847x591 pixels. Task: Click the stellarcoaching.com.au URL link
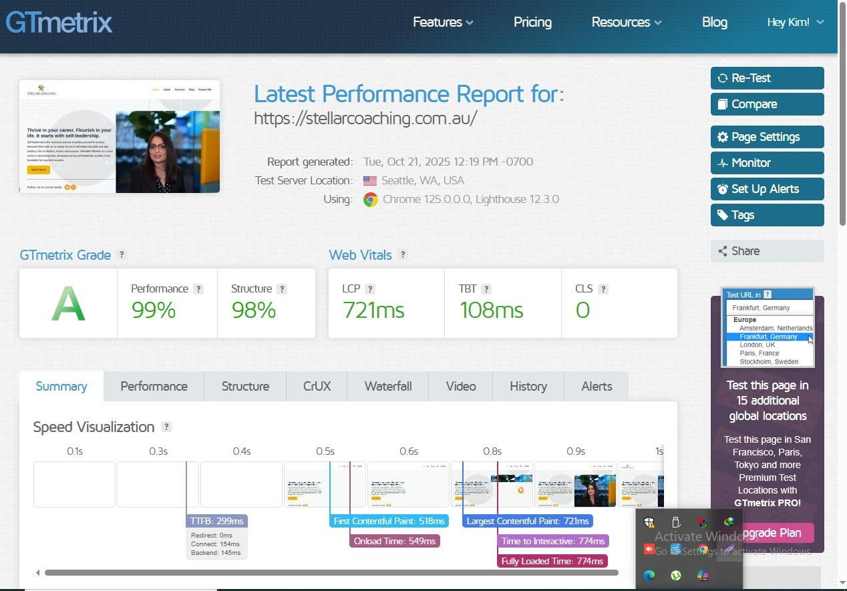(x=365, y=118)
